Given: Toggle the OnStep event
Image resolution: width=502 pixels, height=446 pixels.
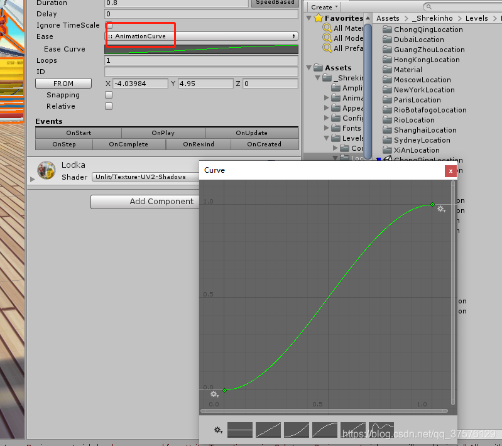Looking at the screenshot, I should (64, 144).
